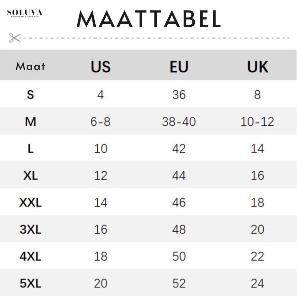Viewport: 297px width, 297px height.
Task: Select the US 6-8 cell
Action: tap(101, 122)
